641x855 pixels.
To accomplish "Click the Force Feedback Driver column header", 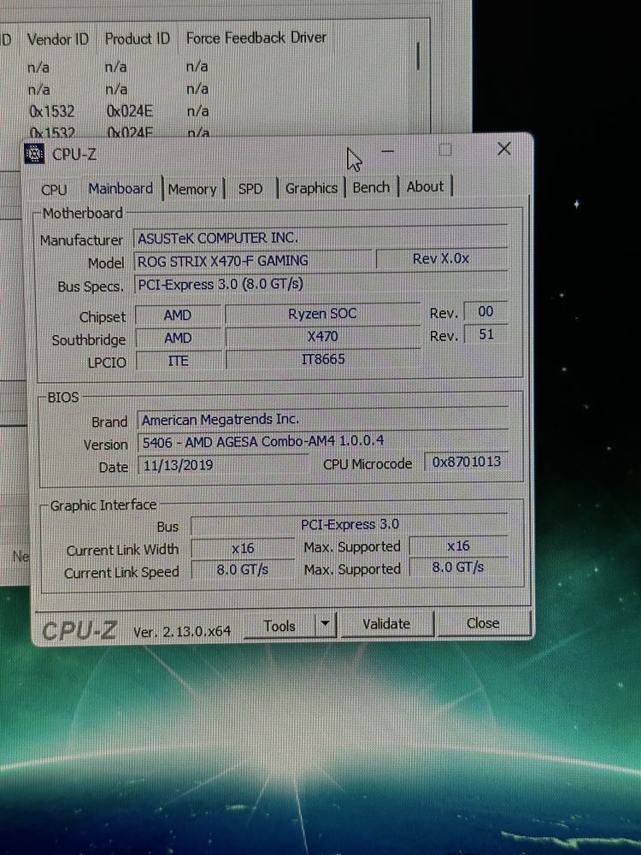I will [x=256, y=38].
